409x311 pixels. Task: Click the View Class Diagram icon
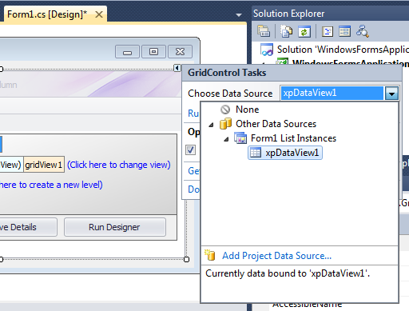[x=363, y=31]
